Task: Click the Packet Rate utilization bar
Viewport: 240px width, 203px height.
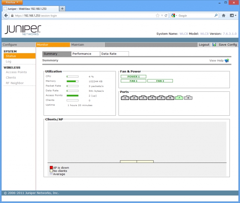Action: (x=72, y=86)
